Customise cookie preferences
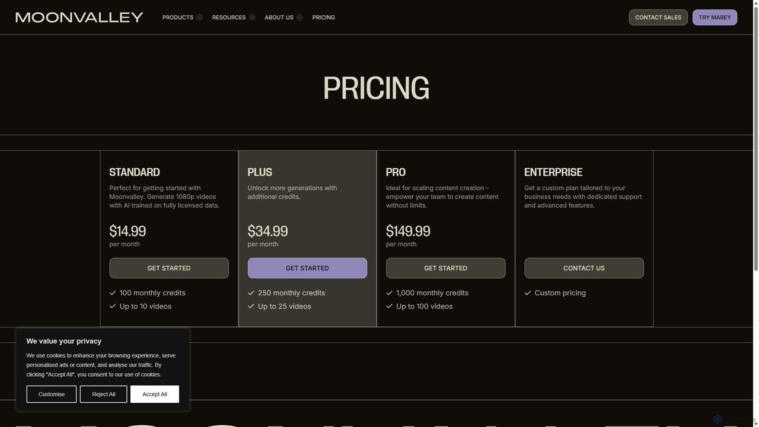Image resolution: width=759 pixels, height=427 pixels. (x=52, y=394)
